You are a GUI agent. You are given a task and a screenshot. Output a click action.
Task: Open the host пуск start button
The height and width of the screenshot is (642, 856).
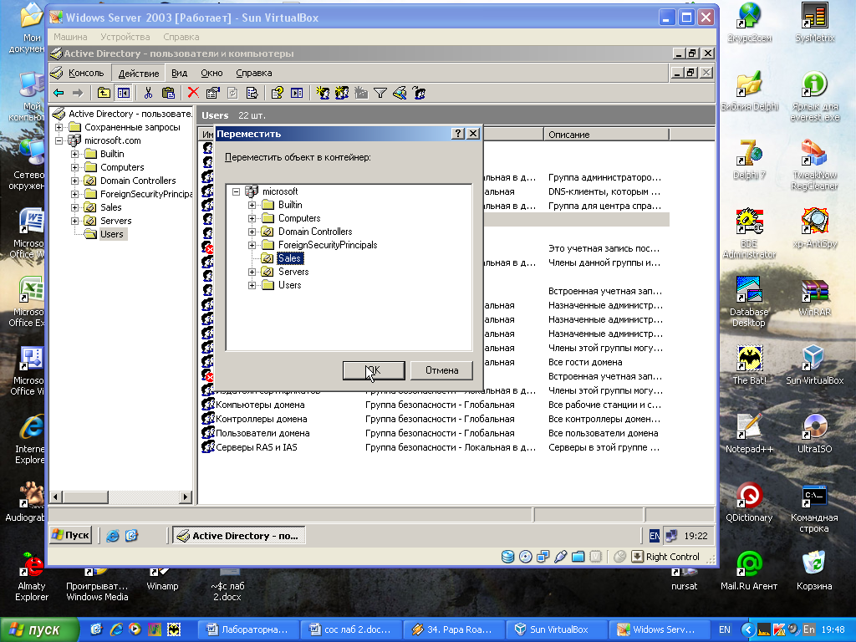point(38,630)
